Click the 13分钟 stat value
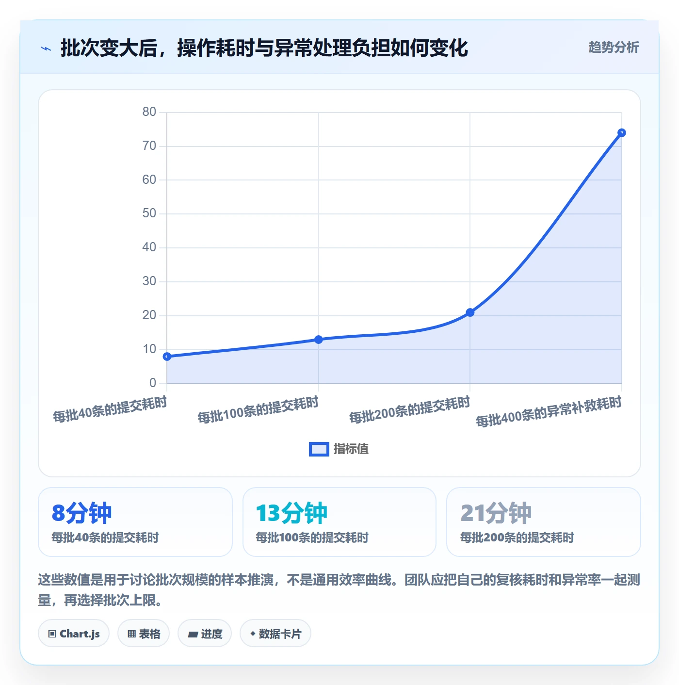This screenshot has width=679, height=685. pos(291,513)
